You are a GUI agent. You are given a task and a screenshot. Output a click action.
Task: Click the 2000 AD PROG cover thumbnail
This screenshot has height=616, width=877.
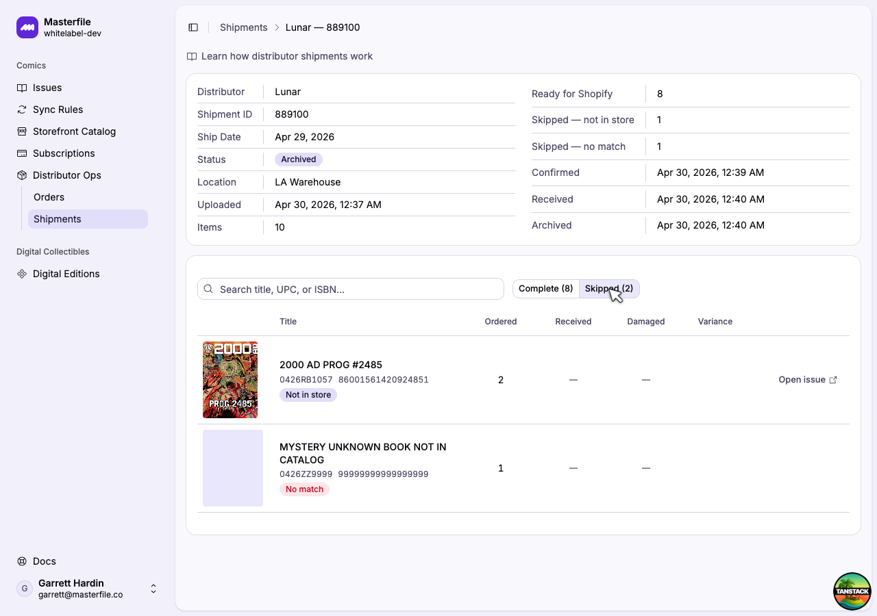pos(230,380)
